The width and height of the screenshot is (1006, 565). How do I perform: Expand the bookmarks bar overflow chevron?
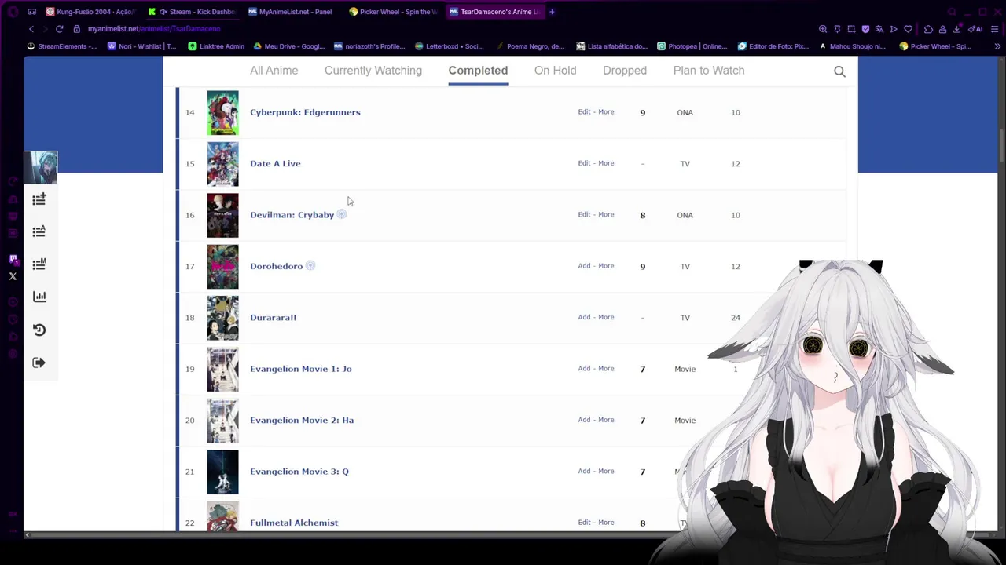pos(997,46)
